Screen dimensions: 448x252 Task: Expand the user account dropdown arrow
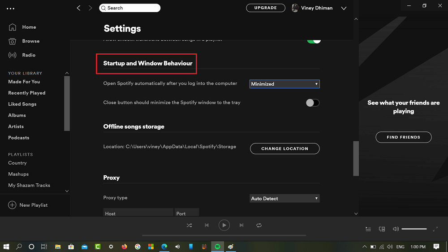(344, 8)
